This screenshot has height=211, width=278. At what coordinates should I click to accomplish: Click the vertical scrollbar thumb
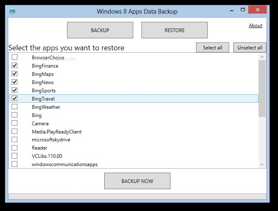(x=262, y=89)
